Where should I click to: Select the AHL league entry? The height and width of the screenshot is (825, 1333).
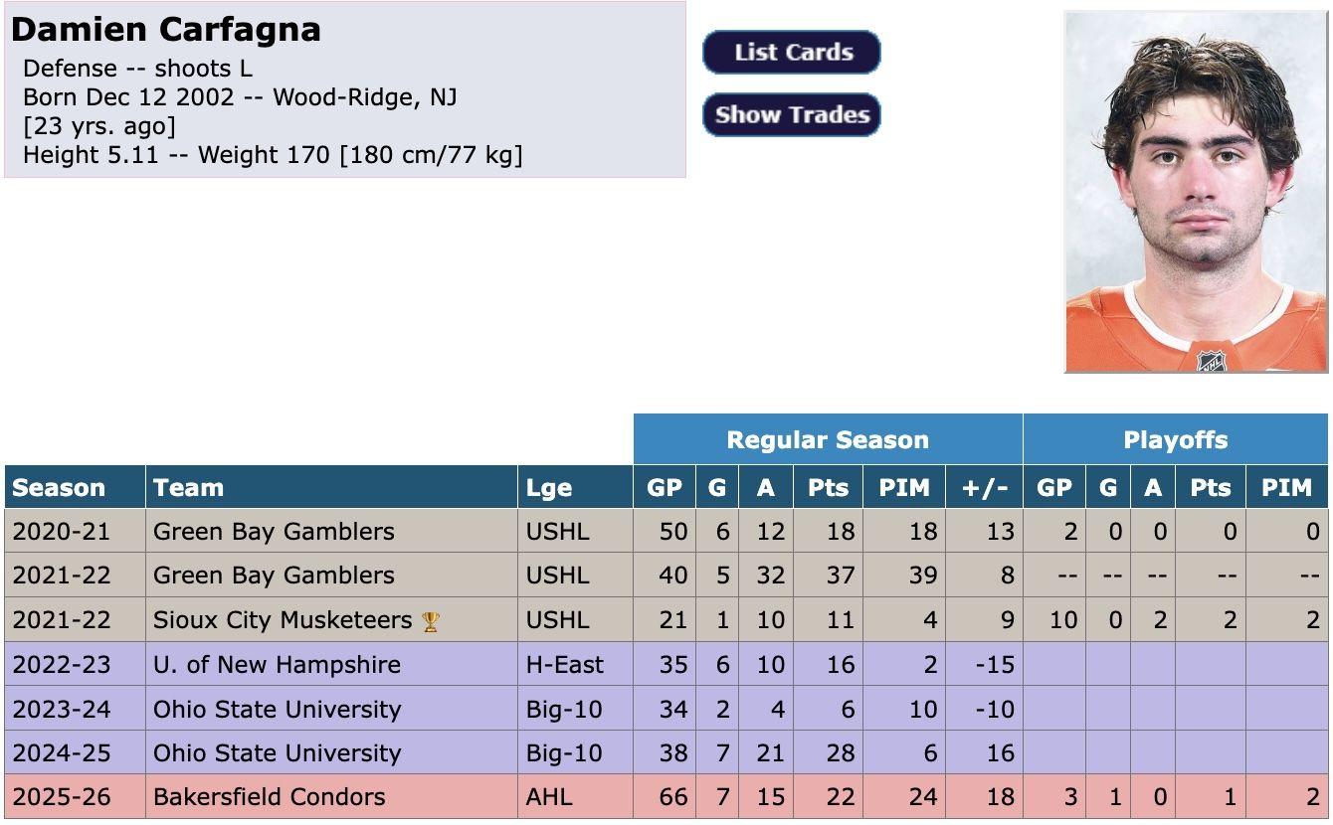tap(546, 797)
